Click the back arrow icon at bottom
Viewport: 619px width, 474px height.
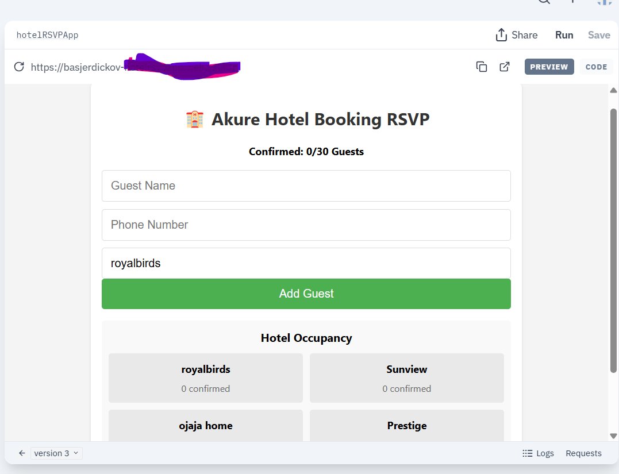[22, 453]
